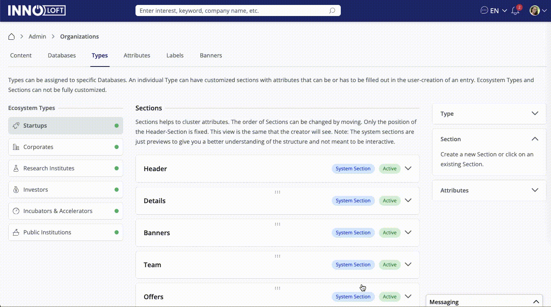
Task: Open the EN language dropdown
Action: click(498, 11)
